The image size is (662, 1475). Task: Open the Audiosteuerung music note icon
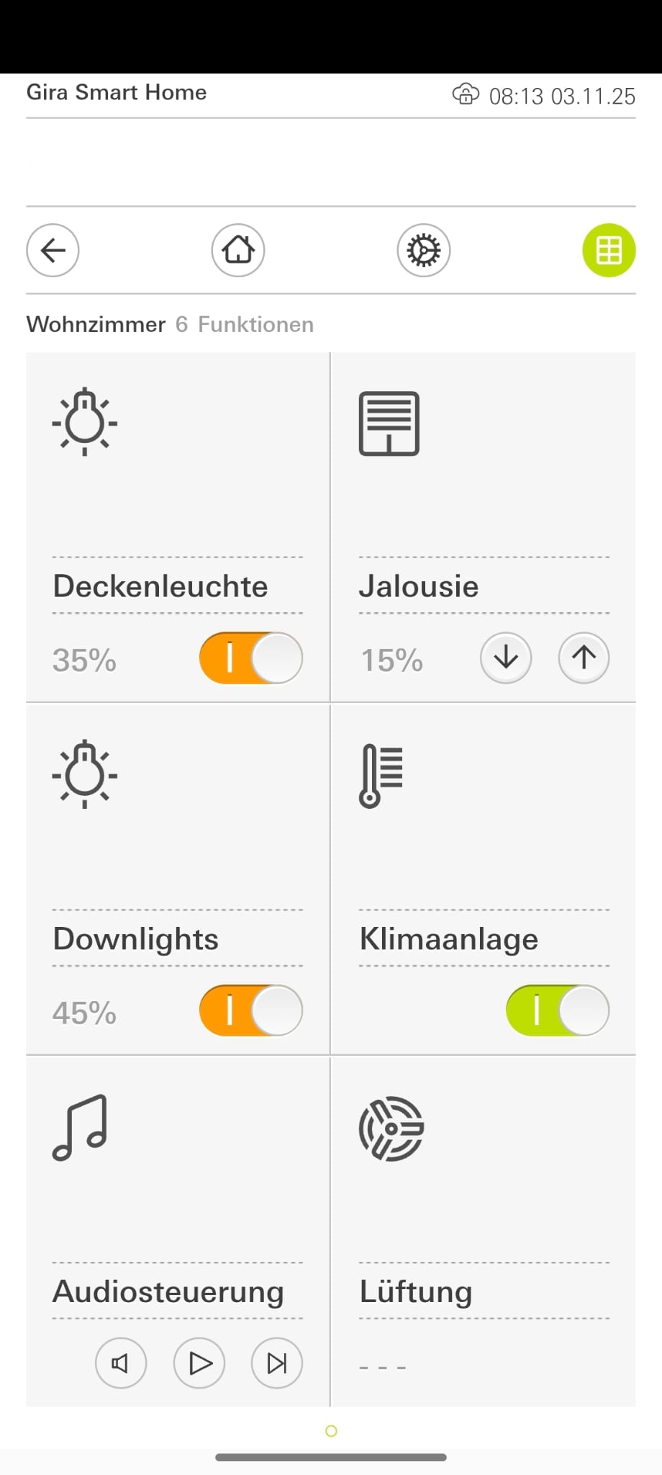pyautogui.click(x=80, y=1128)
